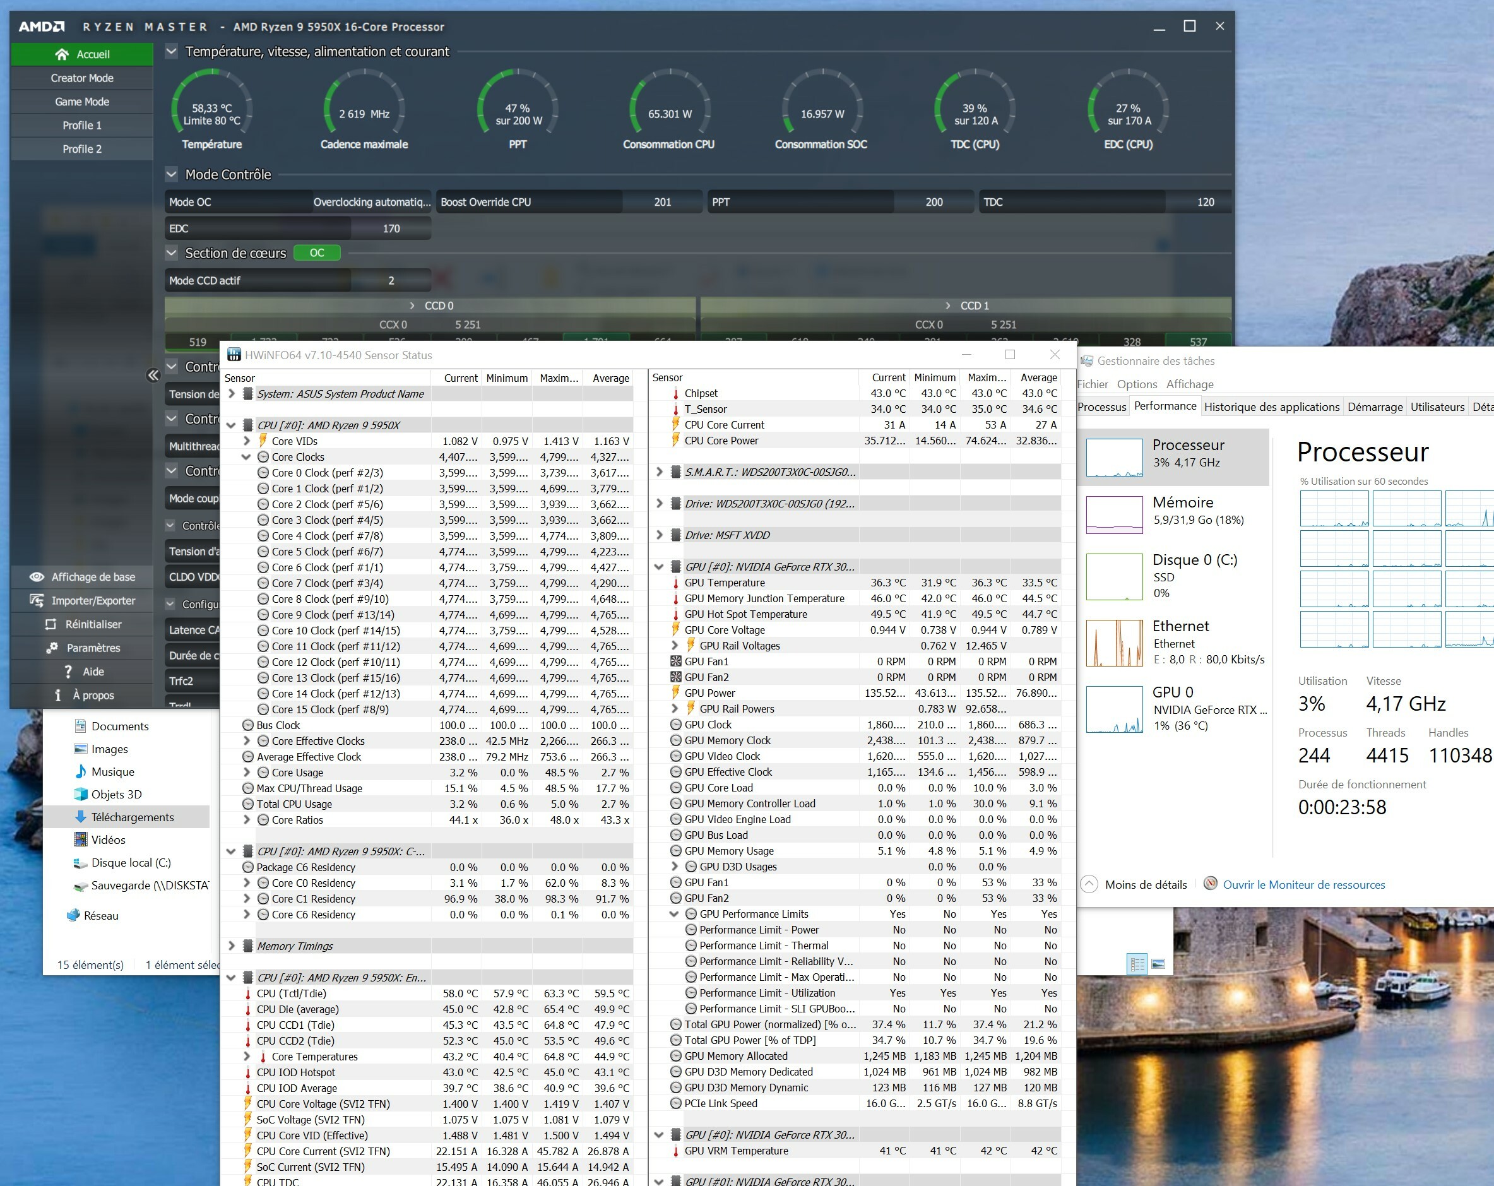The width and height of the screenshot is (1494, 1186).
Task: Collapse the Température, vitesse, alimentation et courant section
Action: tap(171, 51)
